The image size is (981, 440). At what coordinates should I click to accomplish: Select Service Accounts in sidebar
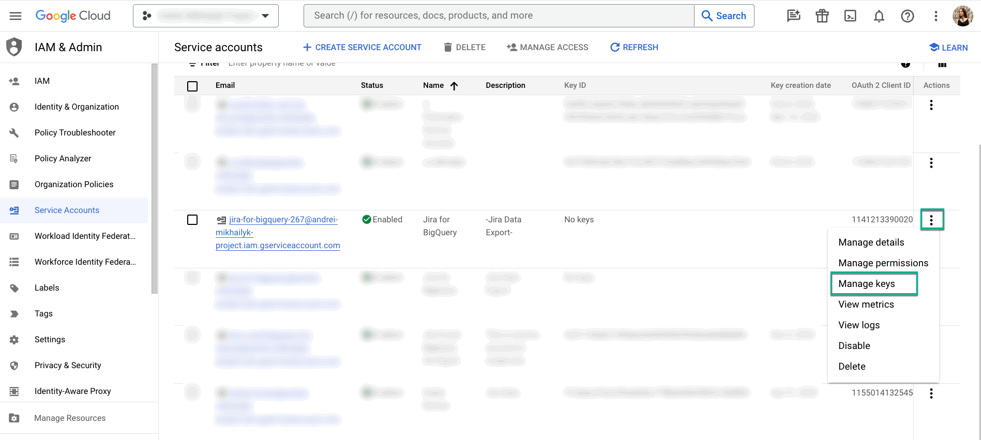(x=74, y=210)
